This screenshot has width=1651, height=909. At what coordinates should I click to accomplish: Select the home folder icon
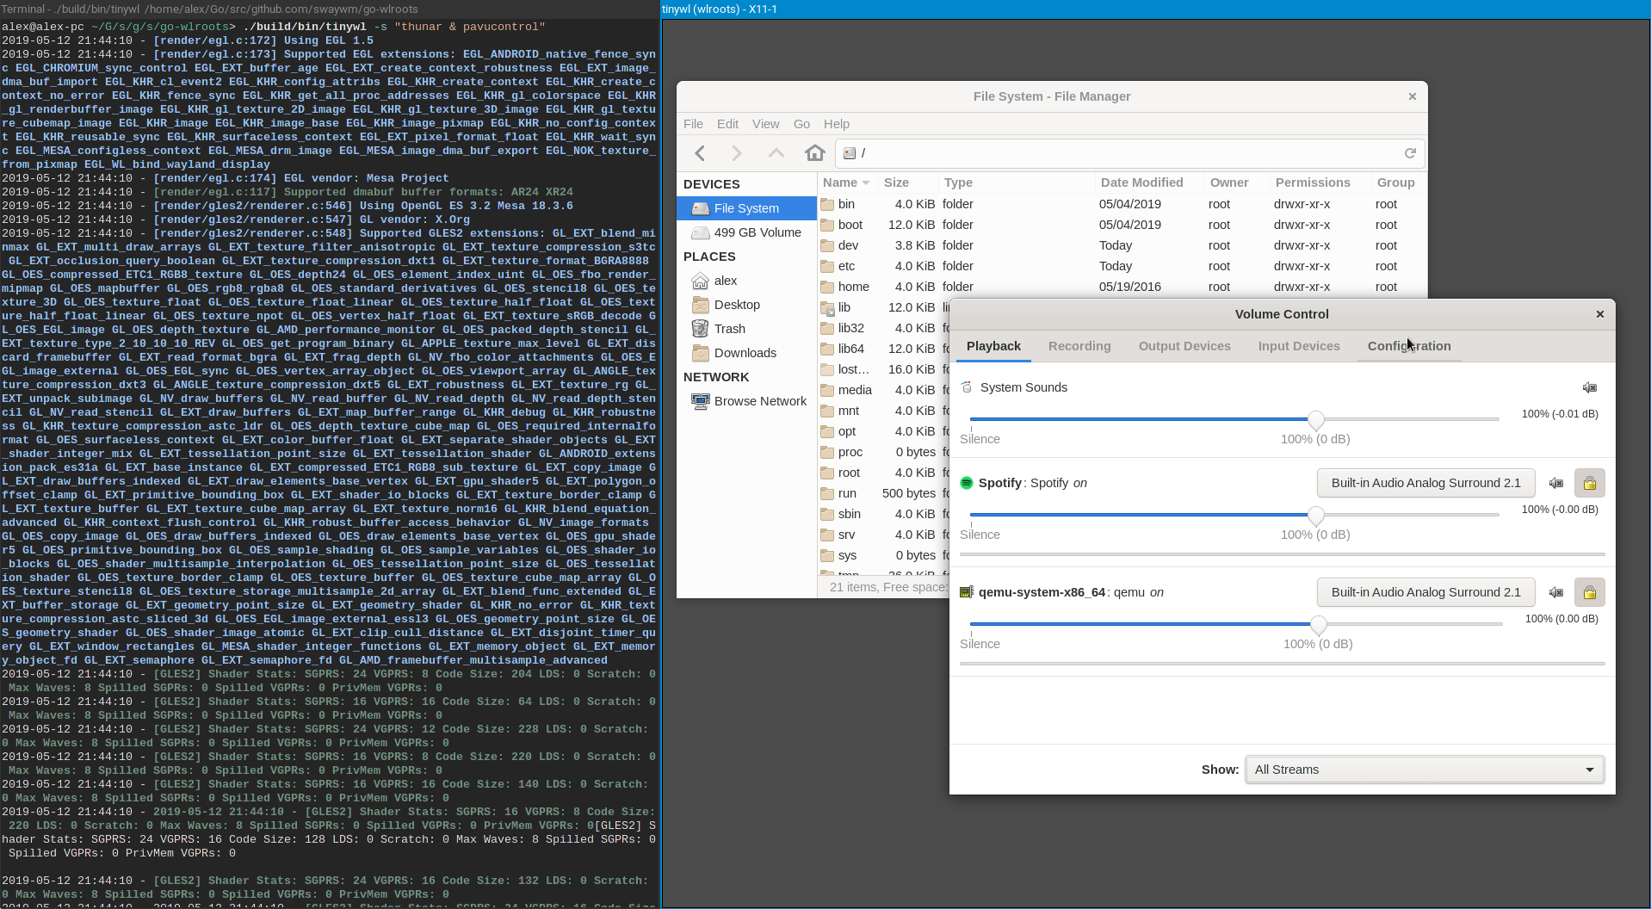pyautogui.click(x=827, y=287)
